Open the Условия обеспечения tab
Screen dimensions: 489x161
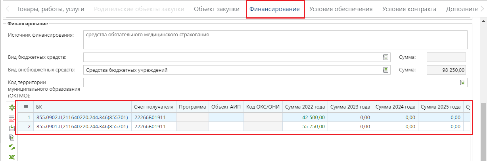coord(341,9)
